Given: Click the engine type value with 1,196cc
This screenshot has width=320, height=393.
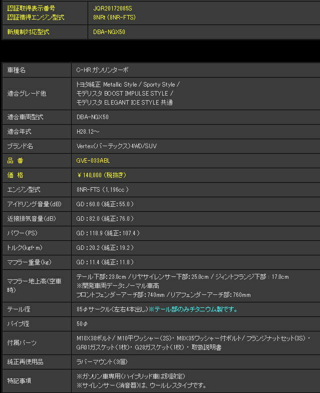Looking at the screenshot, I should 103,190.
